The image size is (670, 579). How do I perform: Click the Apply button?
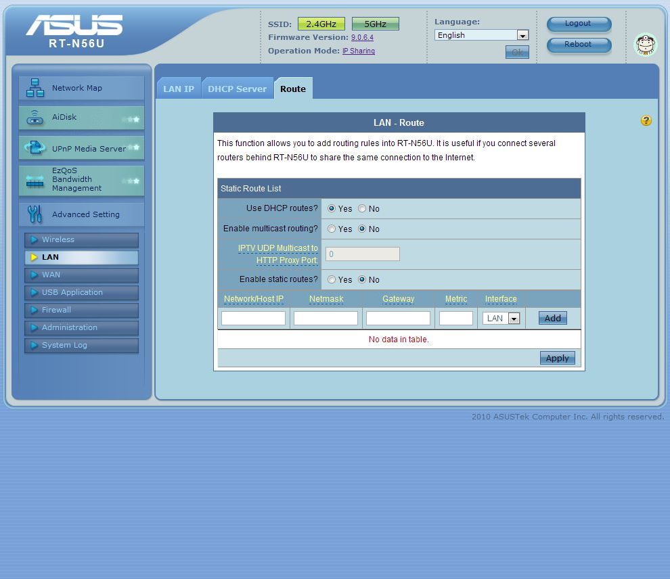(x=557, y=358)
